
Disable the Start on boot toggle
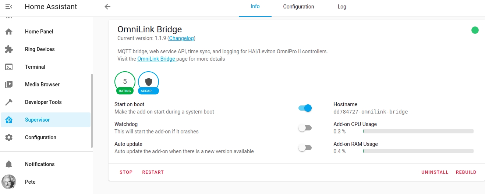[305, 108]
